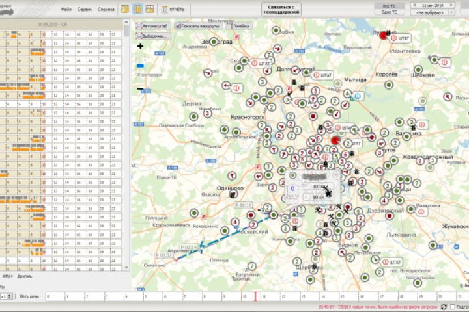
Task: Toggle the Автомасштаб checkbox
Action: 139,26
